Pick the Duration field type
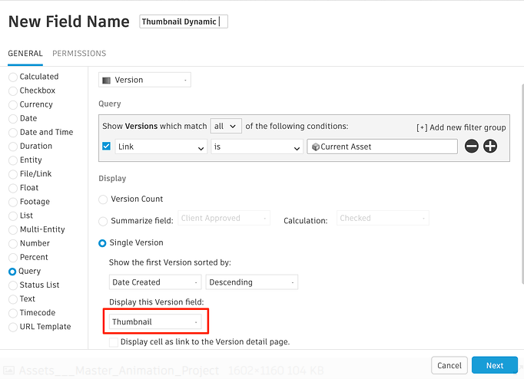This screenshot has height=379, width=524. [x=13, y=147]
